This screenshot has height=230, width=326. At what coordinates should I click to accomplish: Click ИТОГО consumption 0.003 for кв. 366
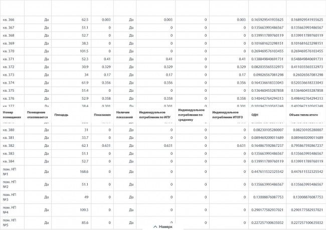pos(241,20)
